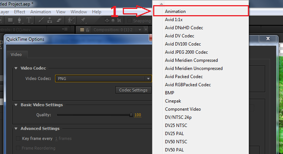Close the background dialog window with X
Image resolution: width=283 pixels, height=154 pixels.
[x=268, y=38]
